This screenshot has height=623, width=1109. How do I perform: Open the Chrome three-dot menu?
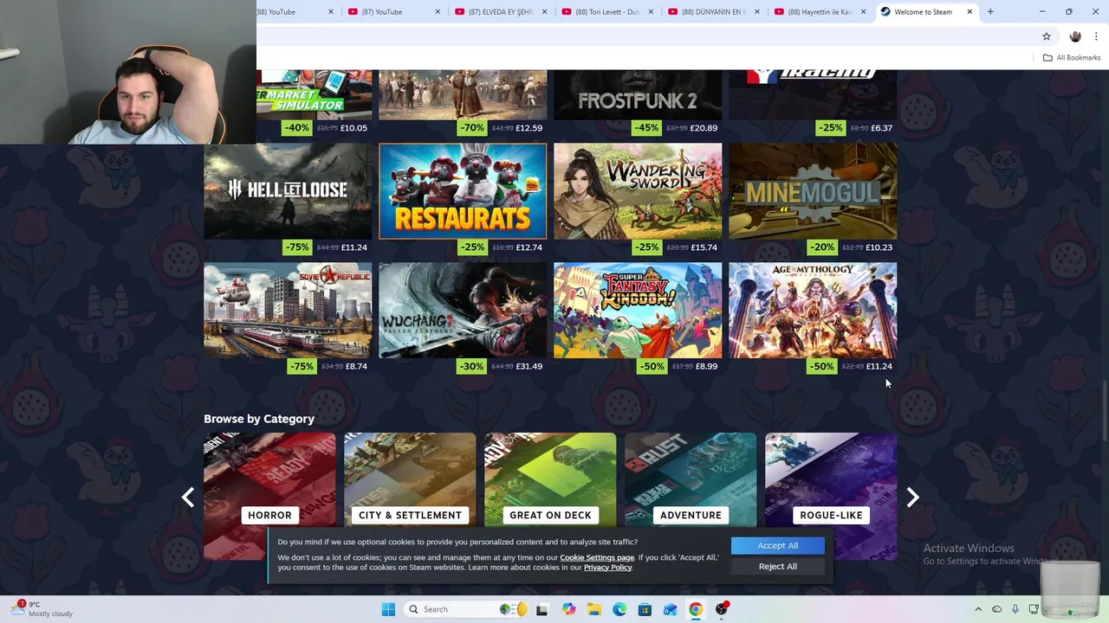coord(1097,36)
